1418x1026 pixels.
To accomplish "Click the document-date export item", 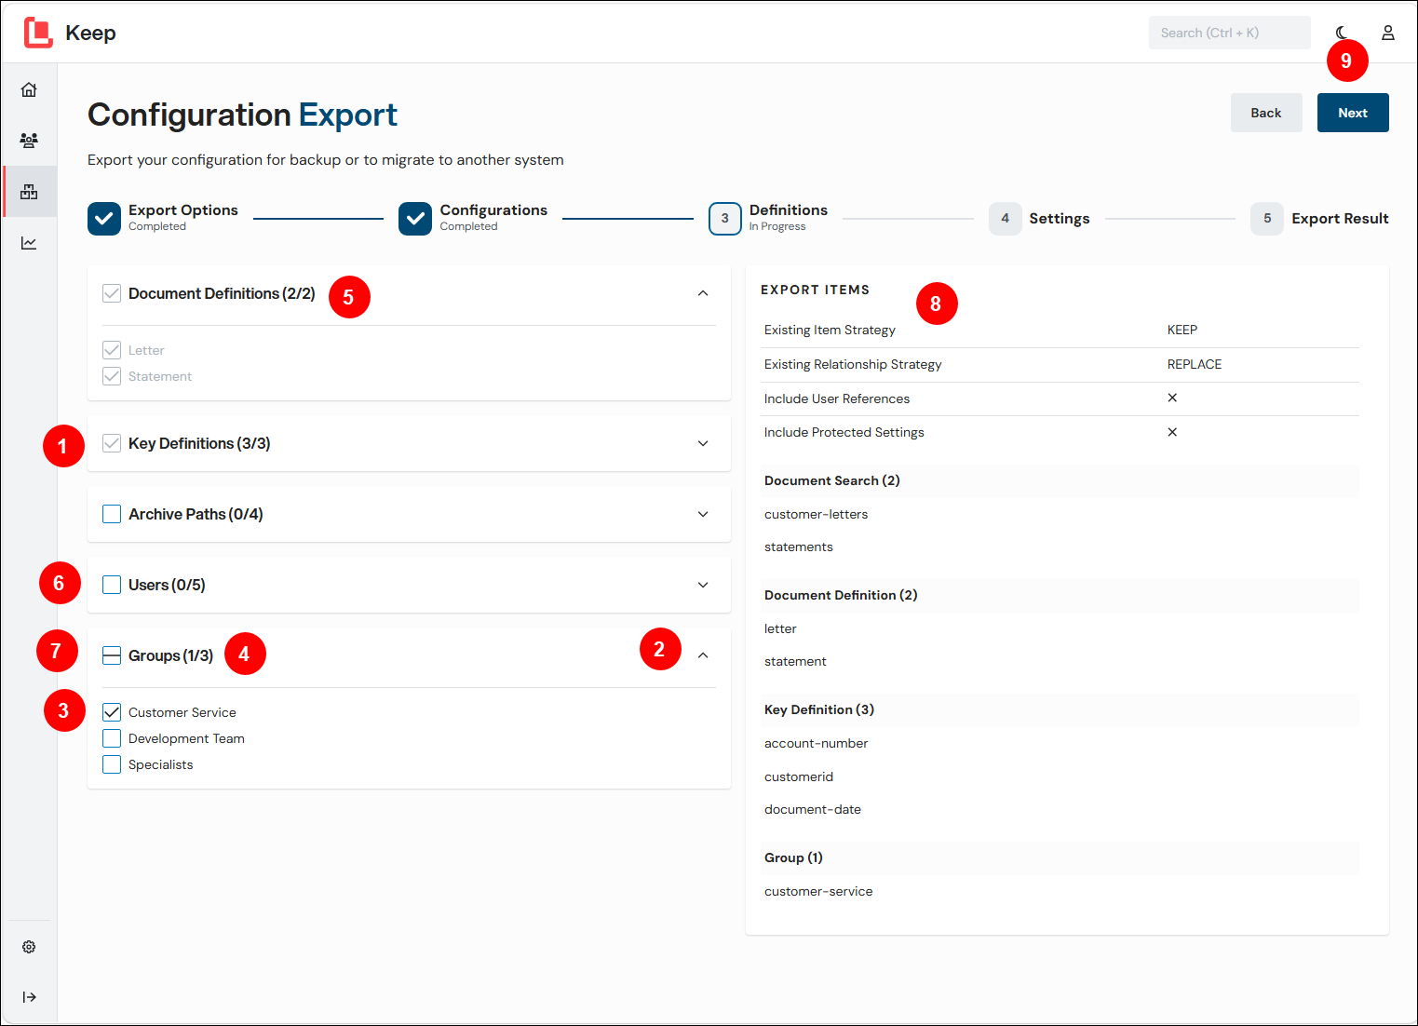I will pos(813,809).
